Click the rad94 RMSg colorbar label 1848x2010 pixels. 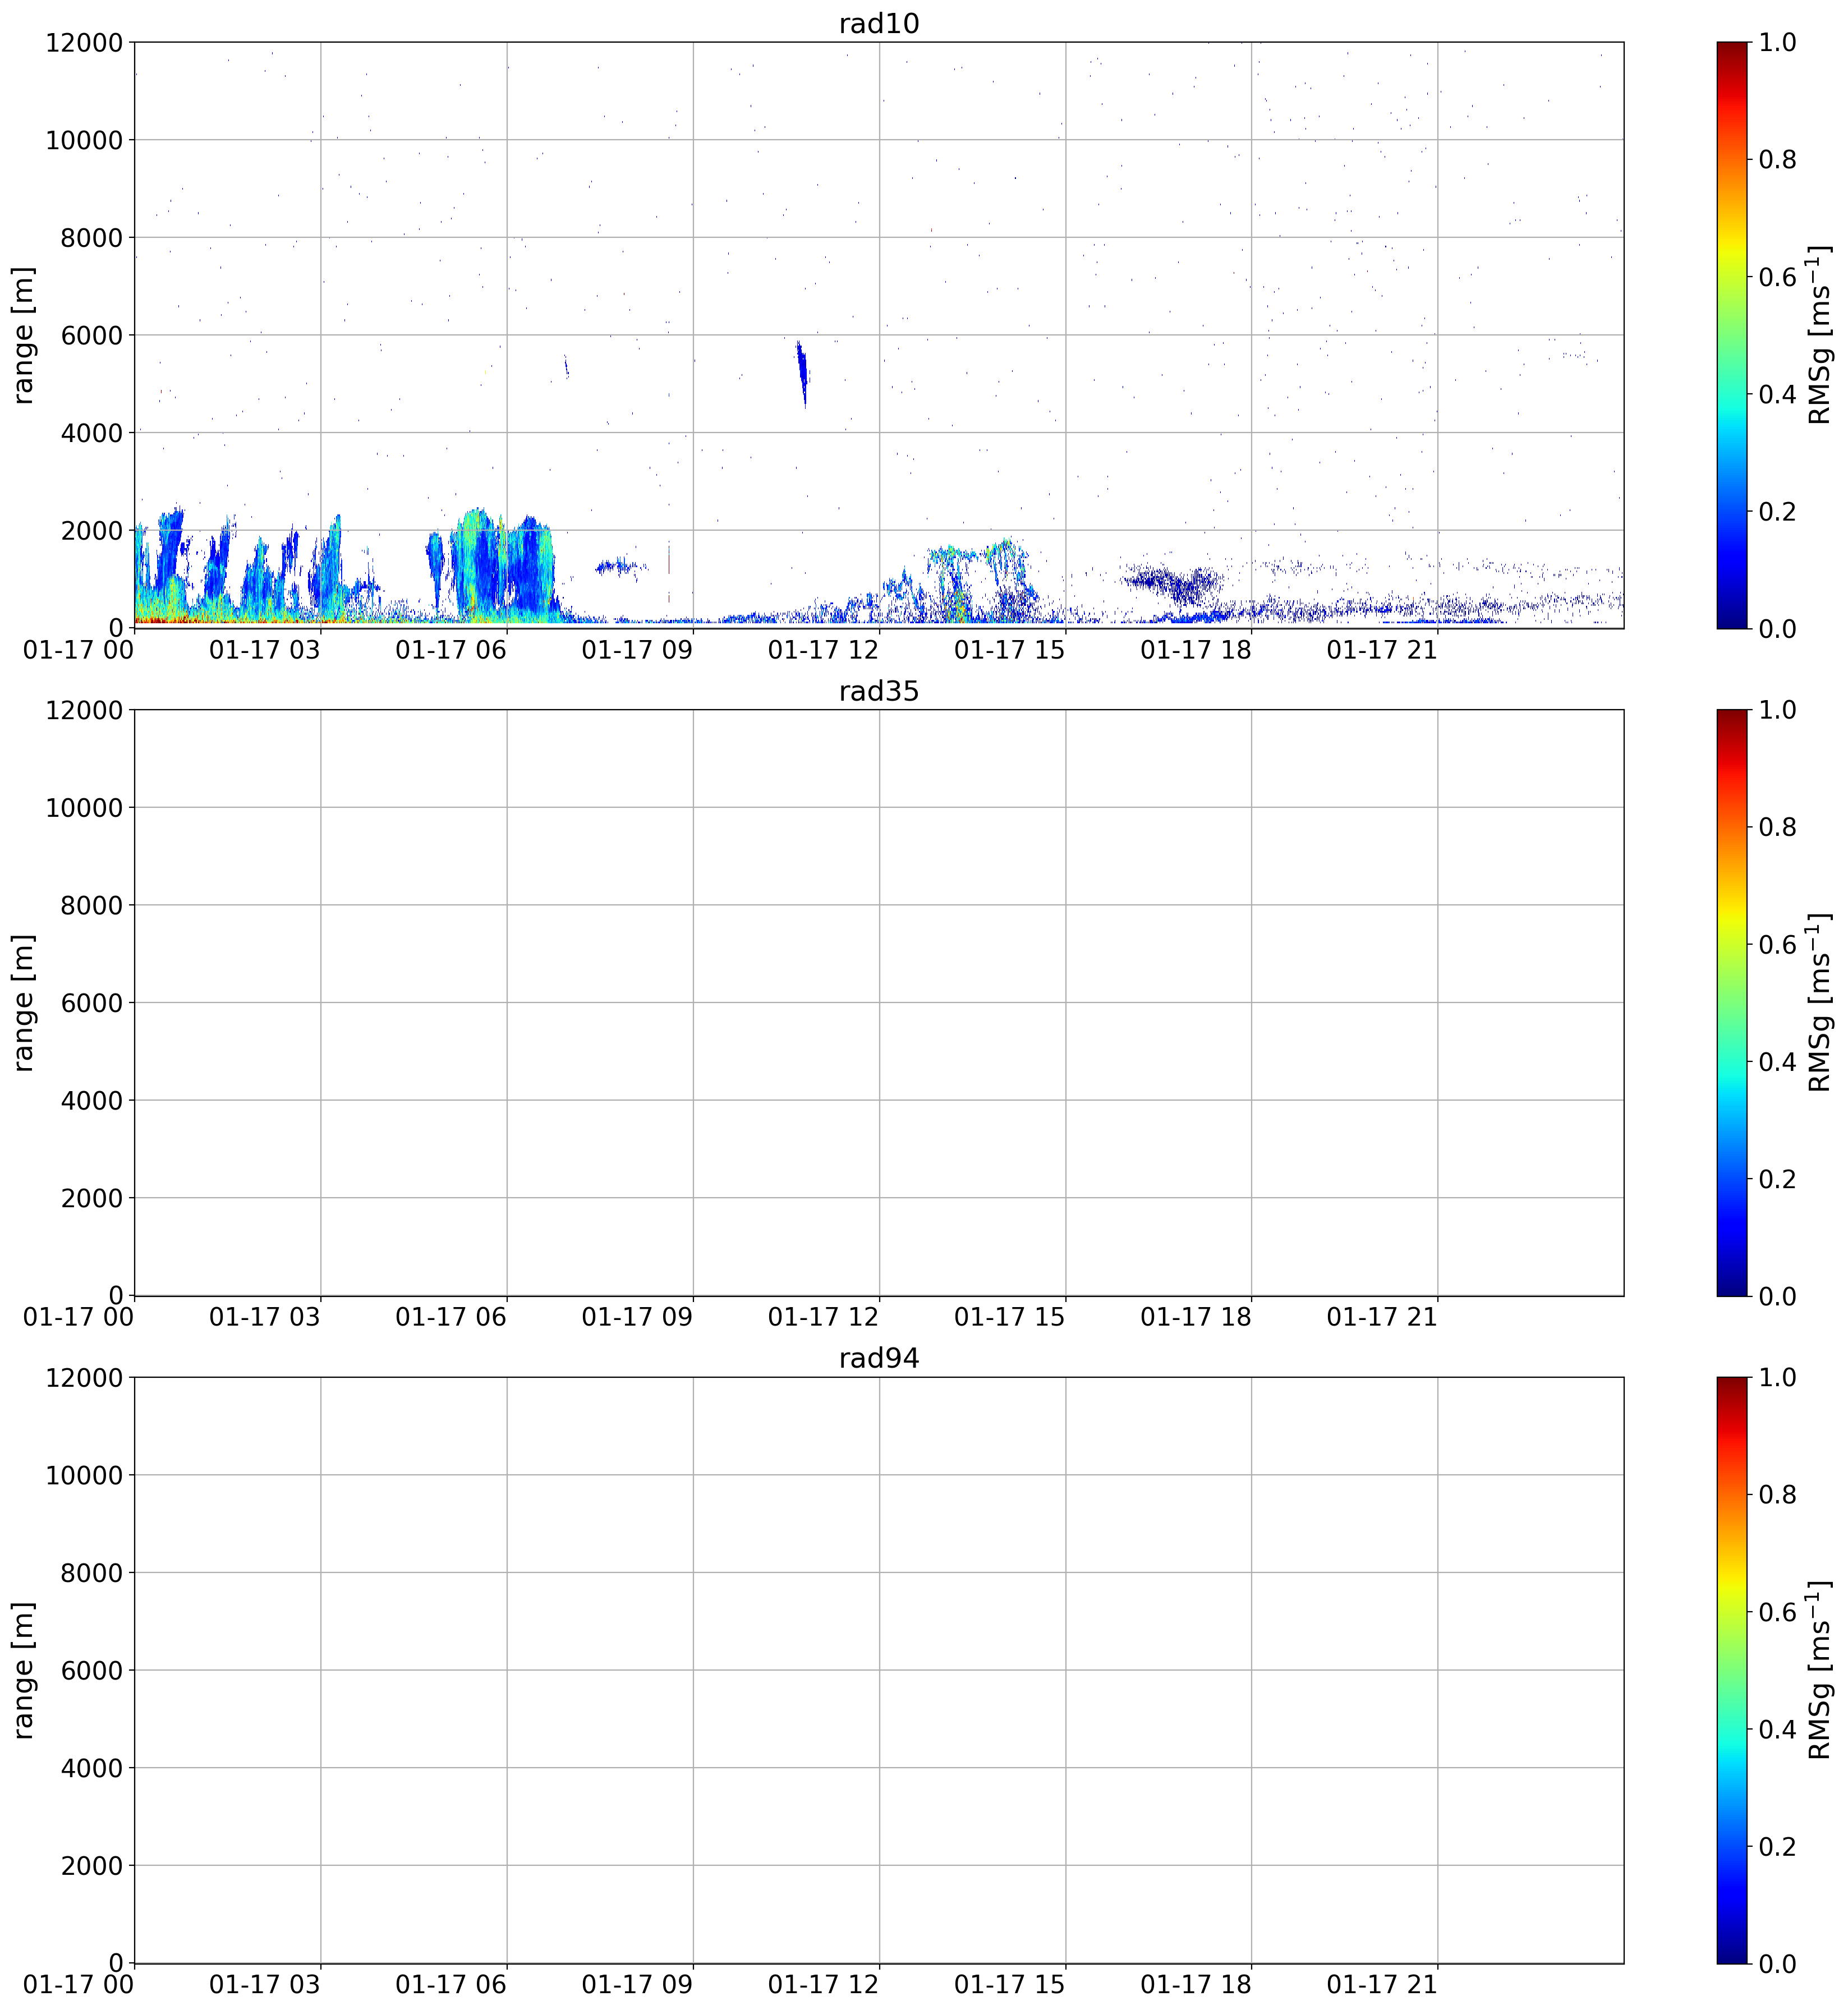coord(1820,1669)
